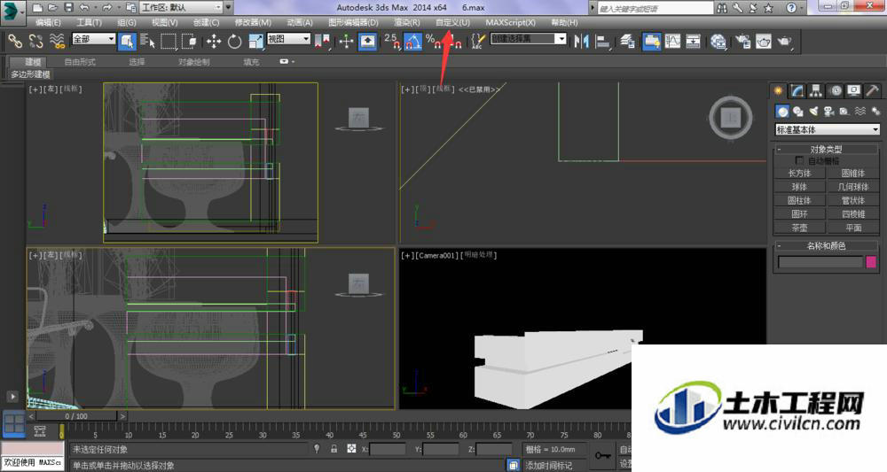The image size is (887, 472).
Task: Toggle 2.5D Snaps button
Action: tap(391, 41)
